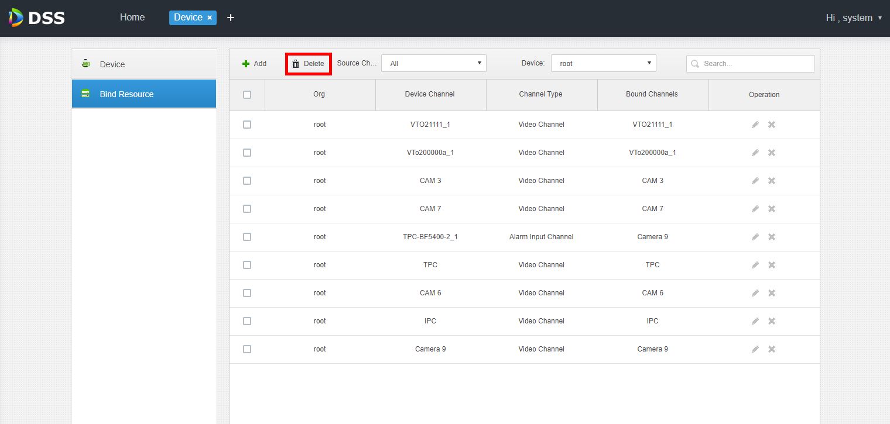890x424 pixels.
Task: Edit the Camera 9 video channel binding
Action: pyautogui.click(x=755, y=349)
